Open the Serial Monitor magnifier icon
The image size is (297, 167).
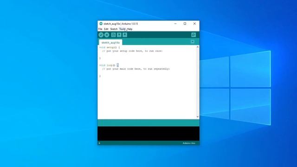194,35
